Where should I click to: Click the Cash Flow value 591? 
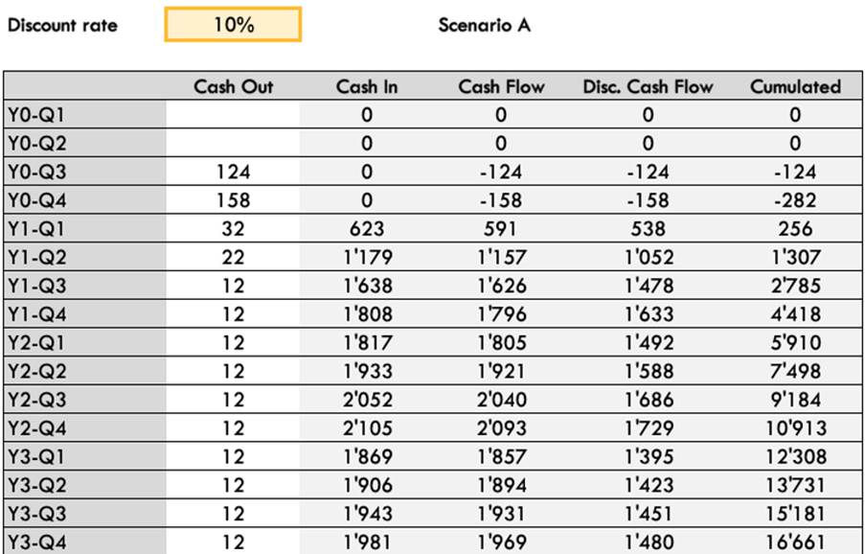(501, 229)
